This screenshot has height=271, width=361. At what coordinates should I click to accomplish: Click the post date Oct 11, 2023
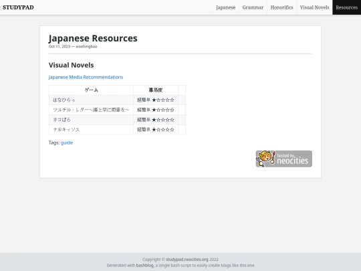click(x=59, y=46)
